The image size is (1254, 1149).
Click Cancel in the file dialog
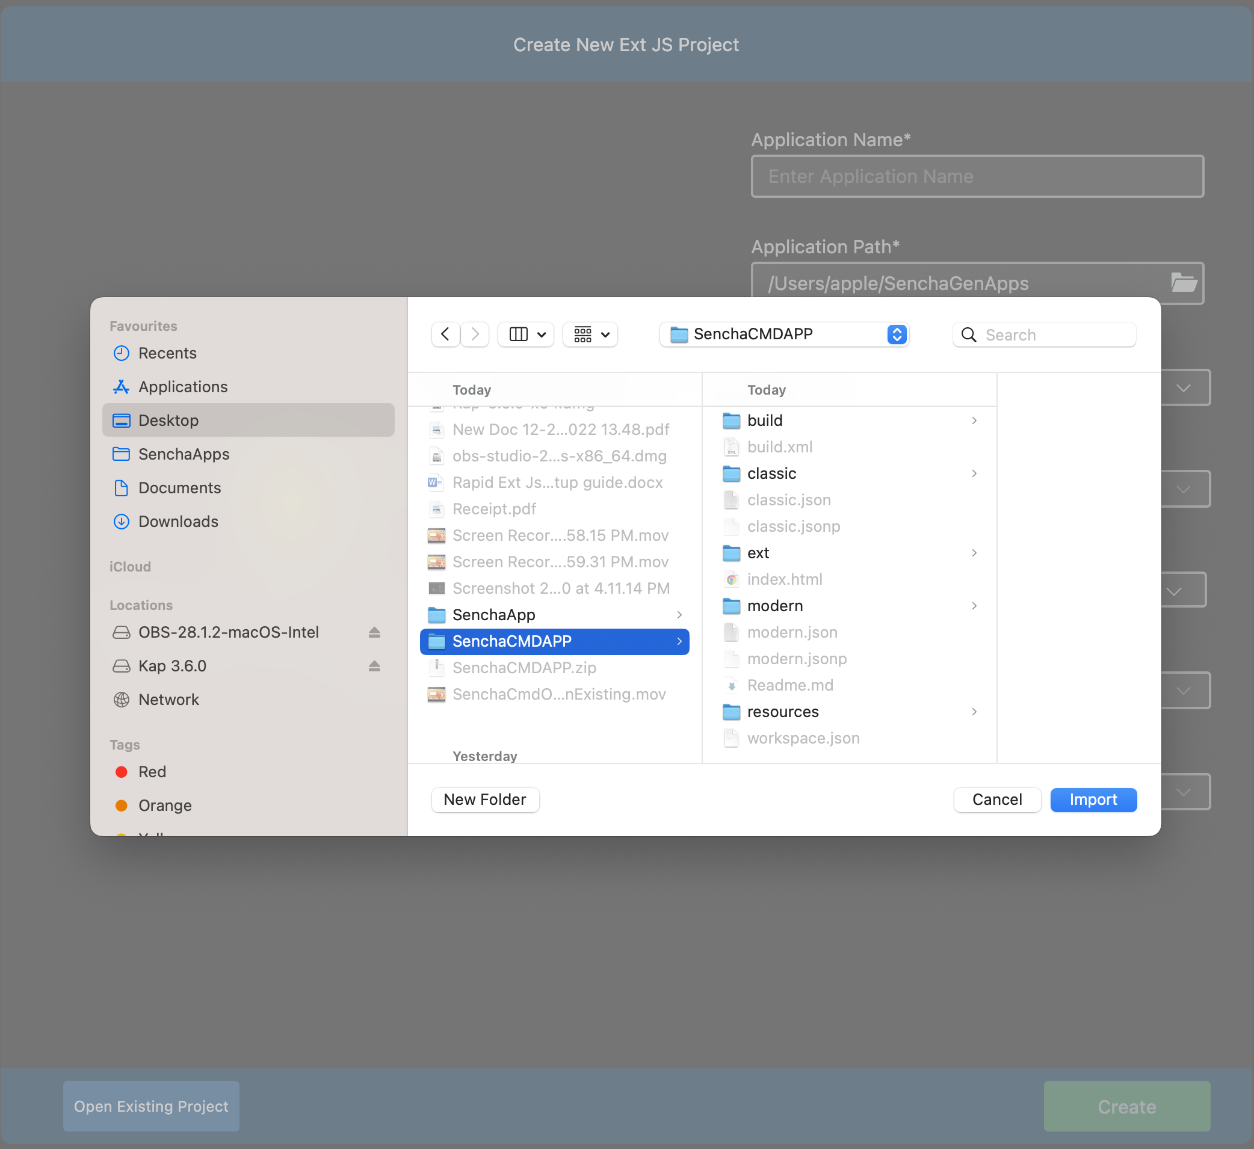click(996, 799)
